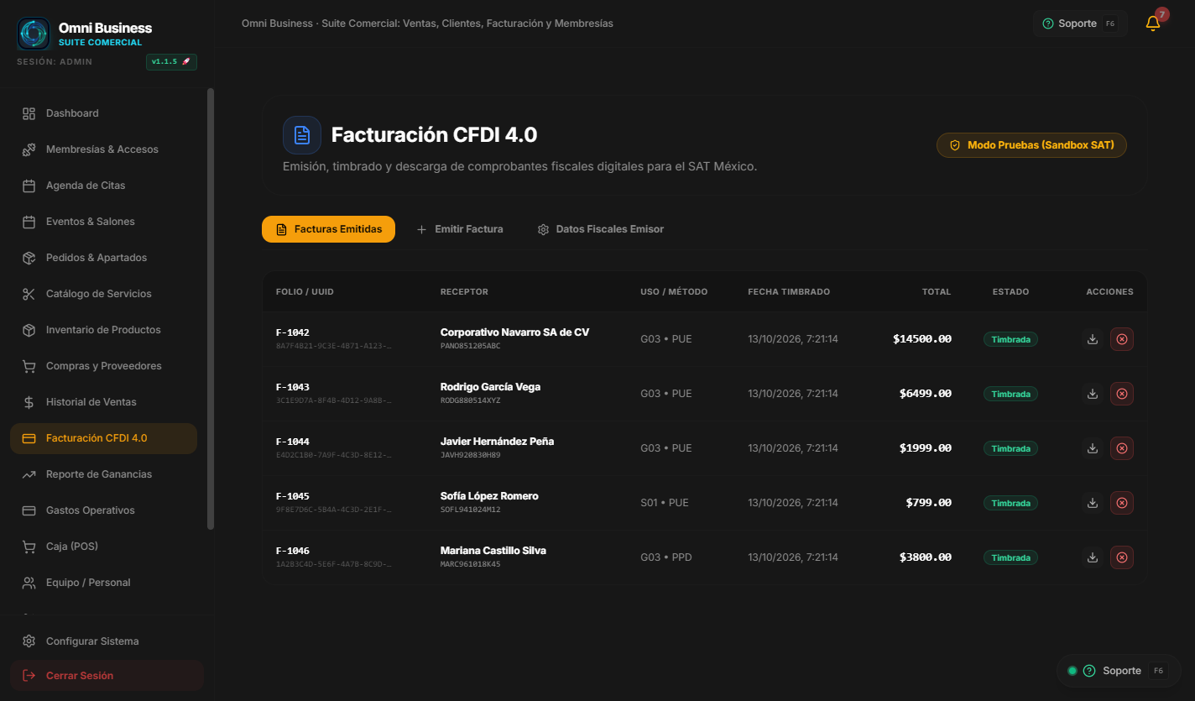Open Agenda de Citas

pos(103,186)
